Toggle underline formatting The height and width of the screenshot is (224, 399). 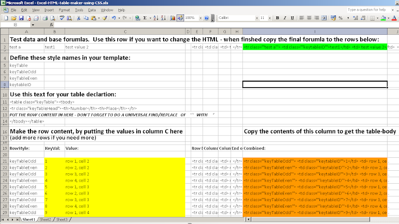coord(292,18)
